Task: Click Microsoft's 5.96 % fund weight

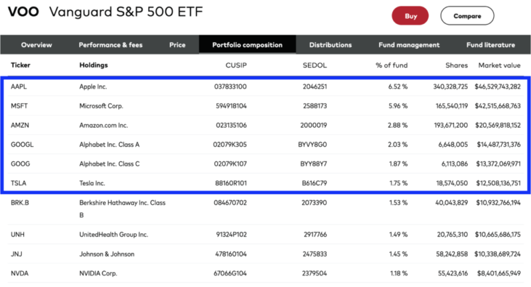Action: pos(398,106)
